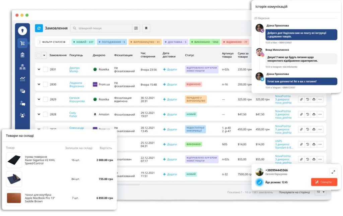Click the bookmark icon next to search
This screenshot has height=216, width=343.
[146, 28]
